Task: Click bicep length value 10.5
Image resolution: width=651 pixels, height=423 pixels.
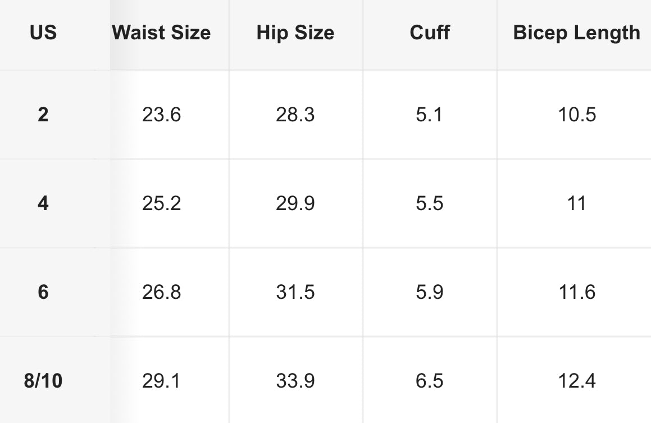Action: click(577, 115)
